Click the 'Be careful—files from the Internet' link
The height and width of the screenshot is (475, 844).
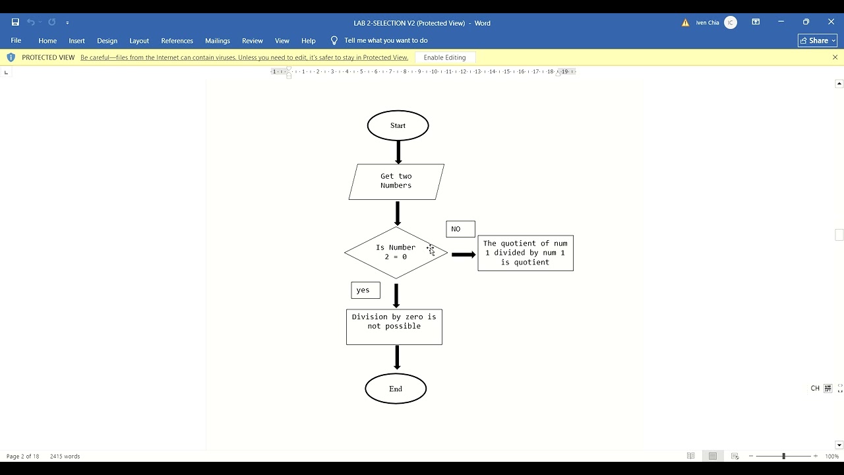tap(245, 57)
